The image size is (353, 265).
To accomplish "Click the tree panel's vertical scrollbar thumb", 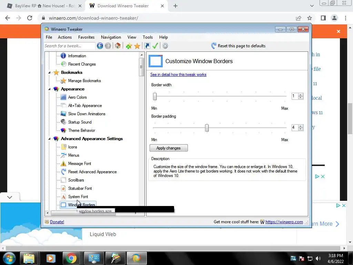I will 141,67.
